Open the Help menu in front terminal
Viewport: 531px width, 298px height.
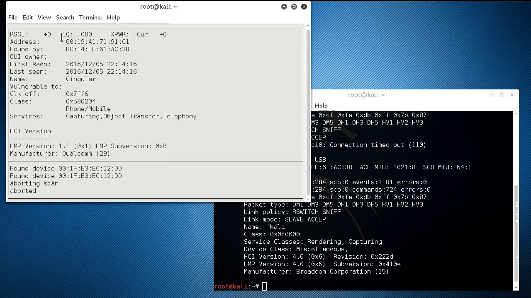click(113, 17)
